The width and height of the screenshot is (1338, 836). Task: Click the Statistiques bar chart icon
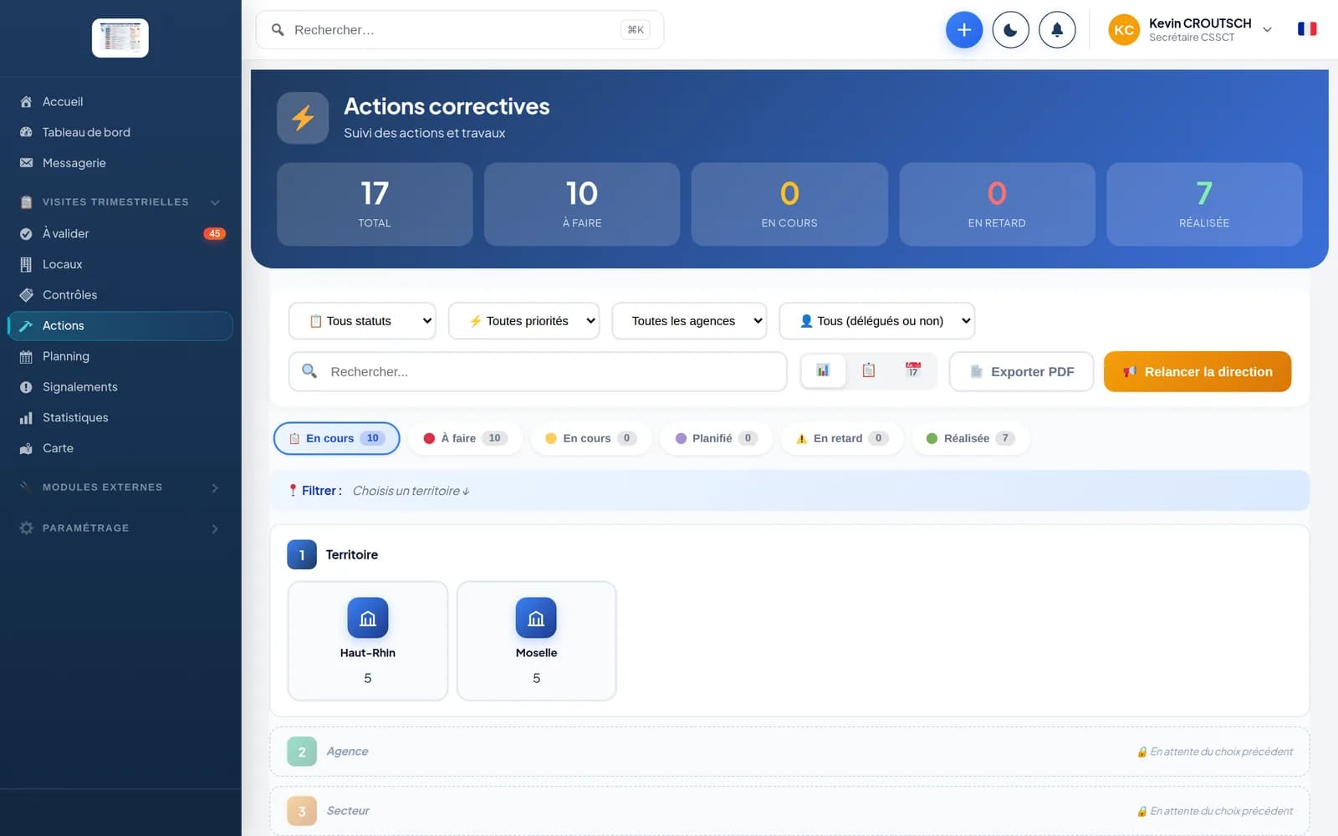(x=26, y=418)
